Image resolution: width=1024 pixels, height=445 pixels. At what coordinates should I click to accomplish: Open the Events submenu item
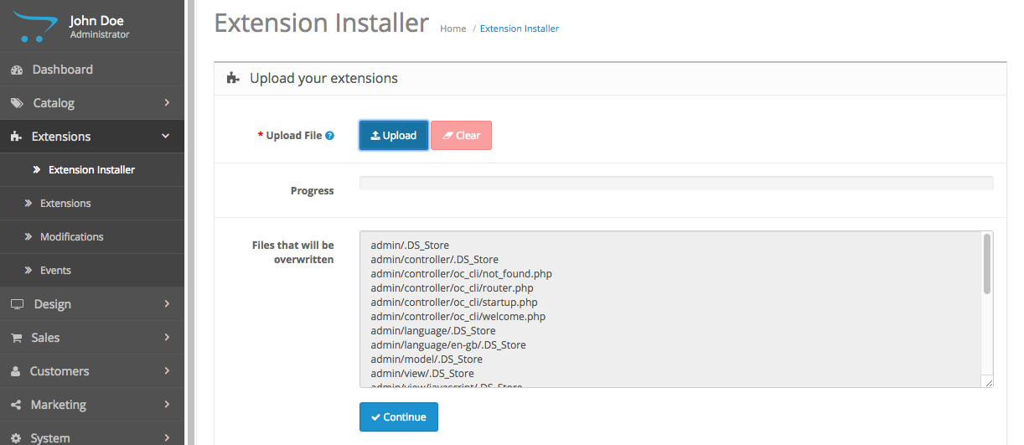55,271
